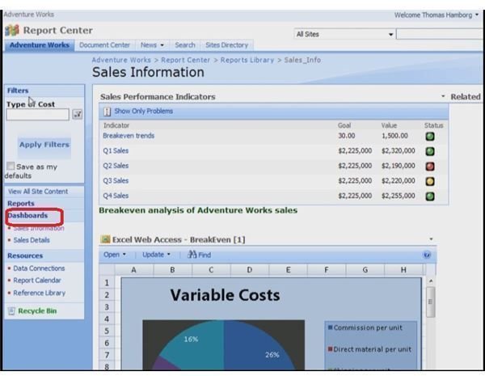Viewport: 485px width, 376px height.
Task: Click the Show Only Problems icon
Action: point(107,112)
